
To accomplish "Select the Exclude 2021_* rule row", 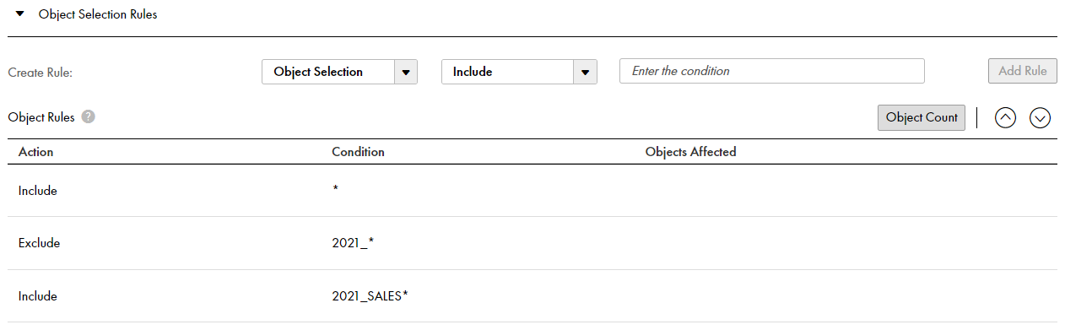I will (x=532, y=243).
